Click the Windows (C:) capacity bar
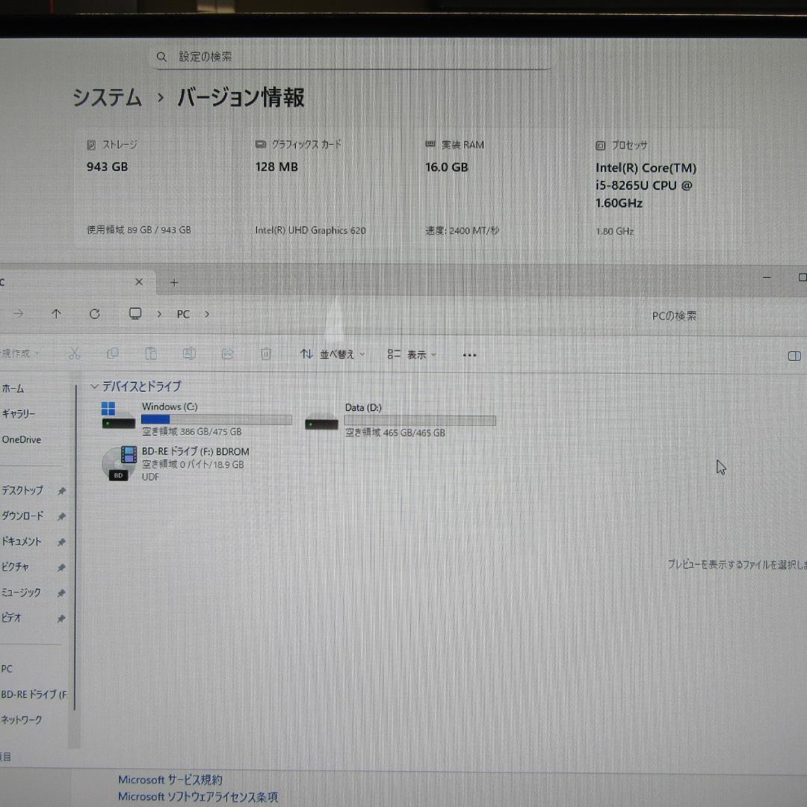The height and width of the screenshot is (807, 807). pyautogui.click(x=217, y=419)
